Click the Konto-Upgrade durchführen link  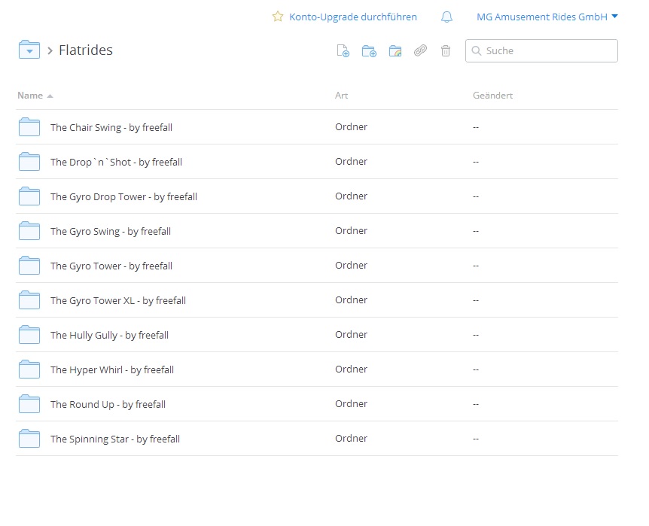[x=352, y=17]
